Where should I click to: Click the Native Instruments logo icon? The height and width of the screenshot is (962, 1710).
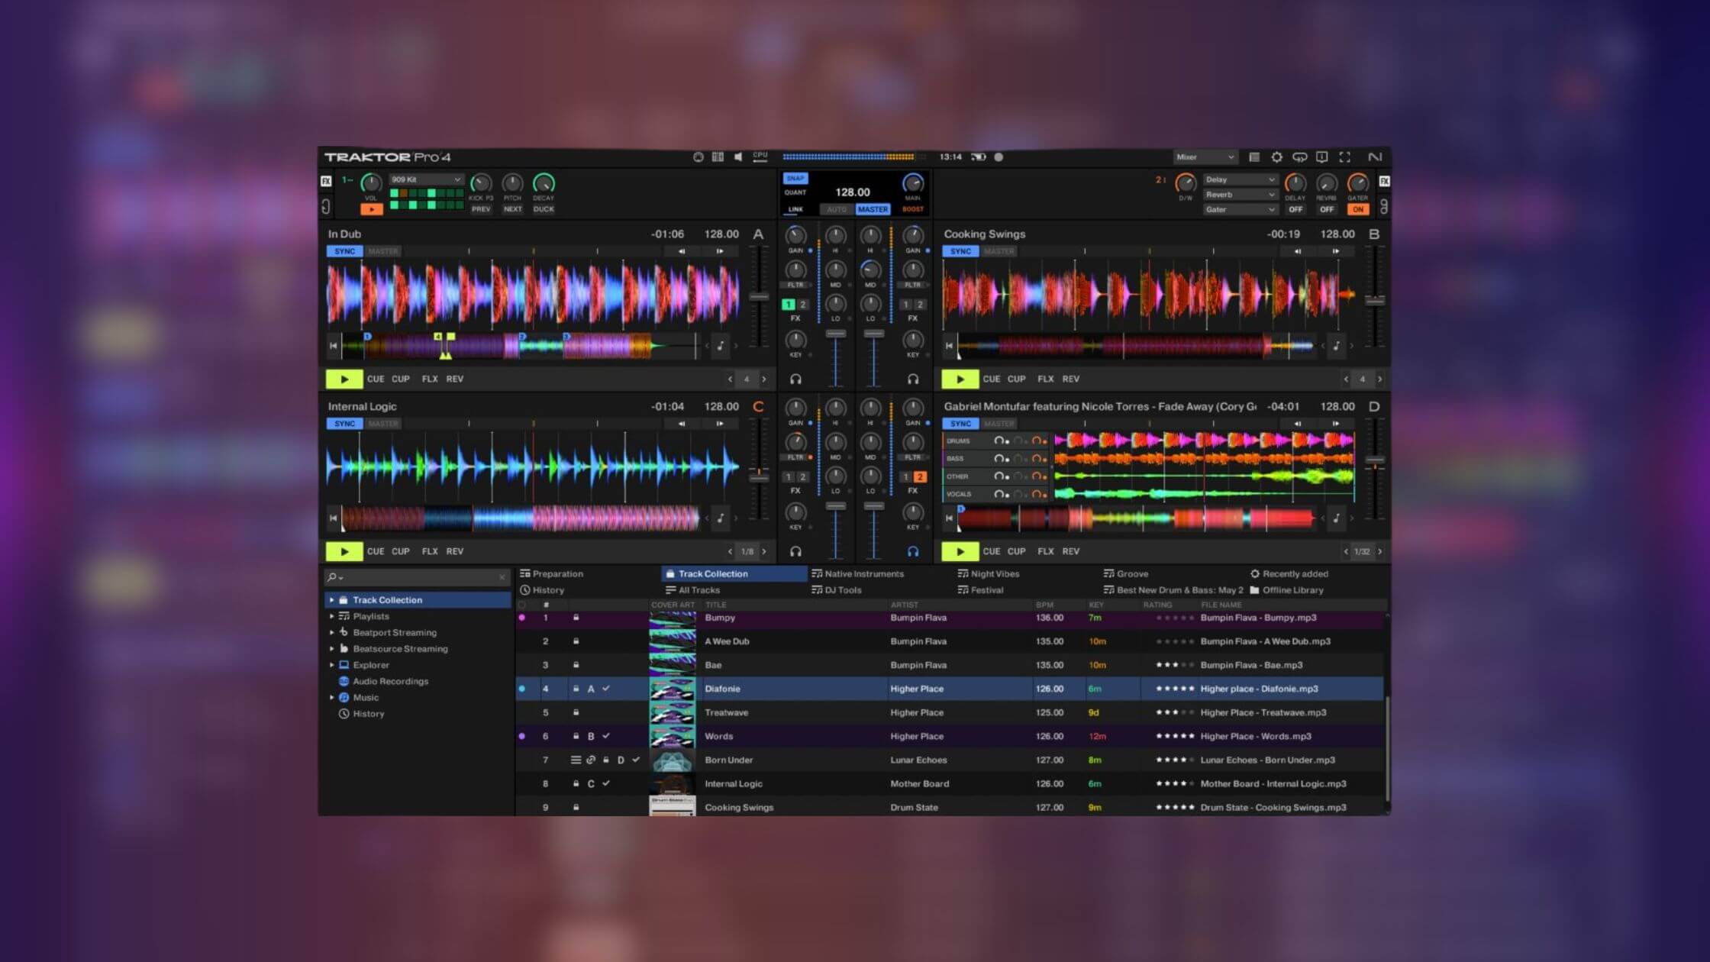tap(1375, 157)
